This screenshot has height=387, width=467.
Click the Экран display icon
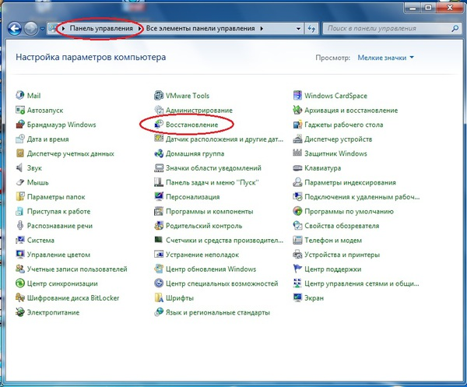297,297
